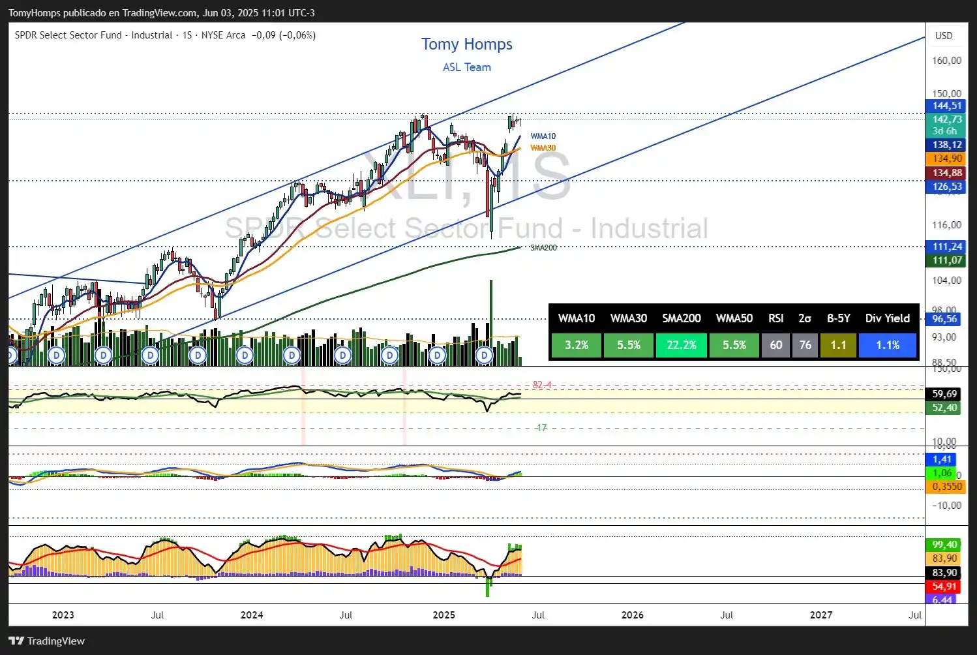Click the green 17 RSI level label
977x655 pixels.
click(x=541, y=428)
